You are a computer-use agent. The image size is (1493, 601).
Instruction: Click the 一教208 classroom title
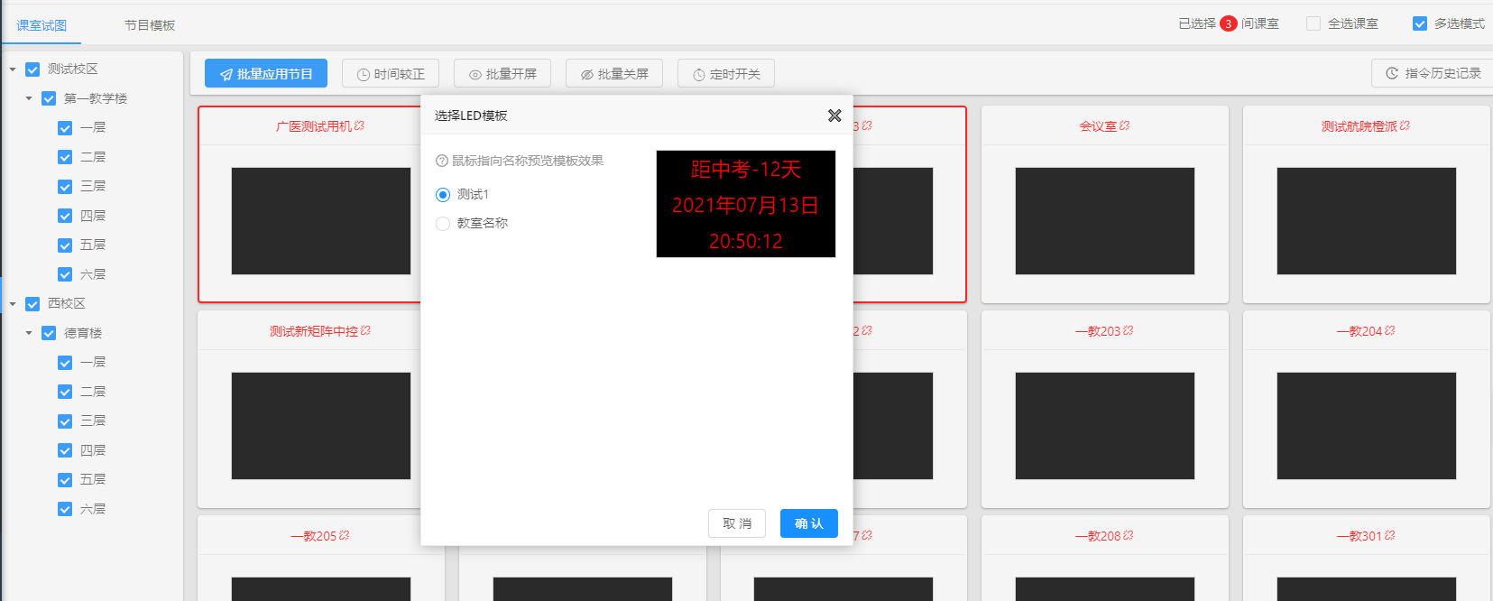point(1099,536)
